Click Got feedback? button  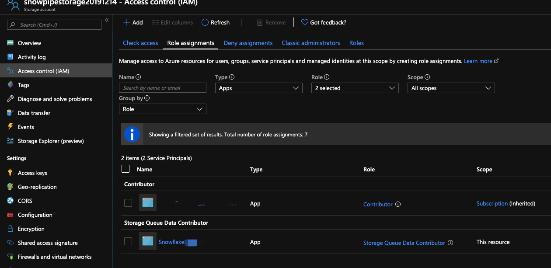pyautogui.click(x=324, y=22)
